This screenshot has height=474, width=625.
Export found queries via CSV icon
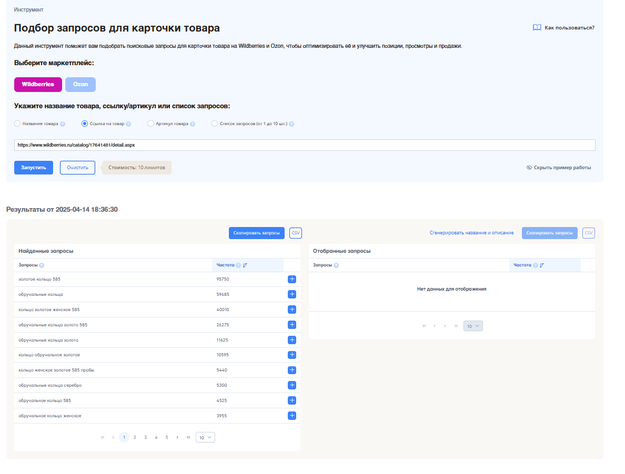point(296,233)
